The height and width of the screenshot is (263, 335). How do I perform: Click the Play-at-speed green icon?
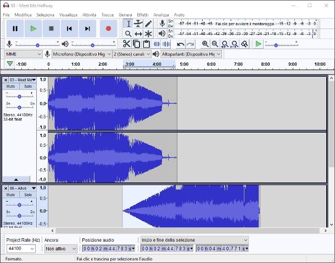pos(258,44)
